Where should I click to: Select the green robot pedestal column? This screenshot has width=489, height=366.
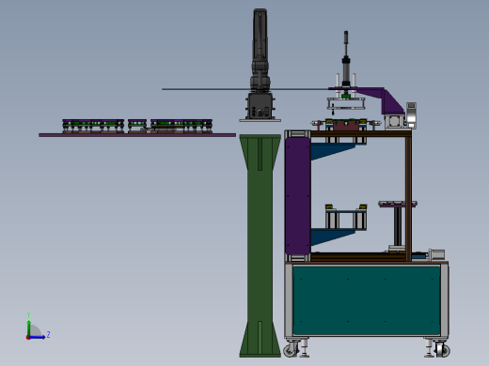point(260,246)
